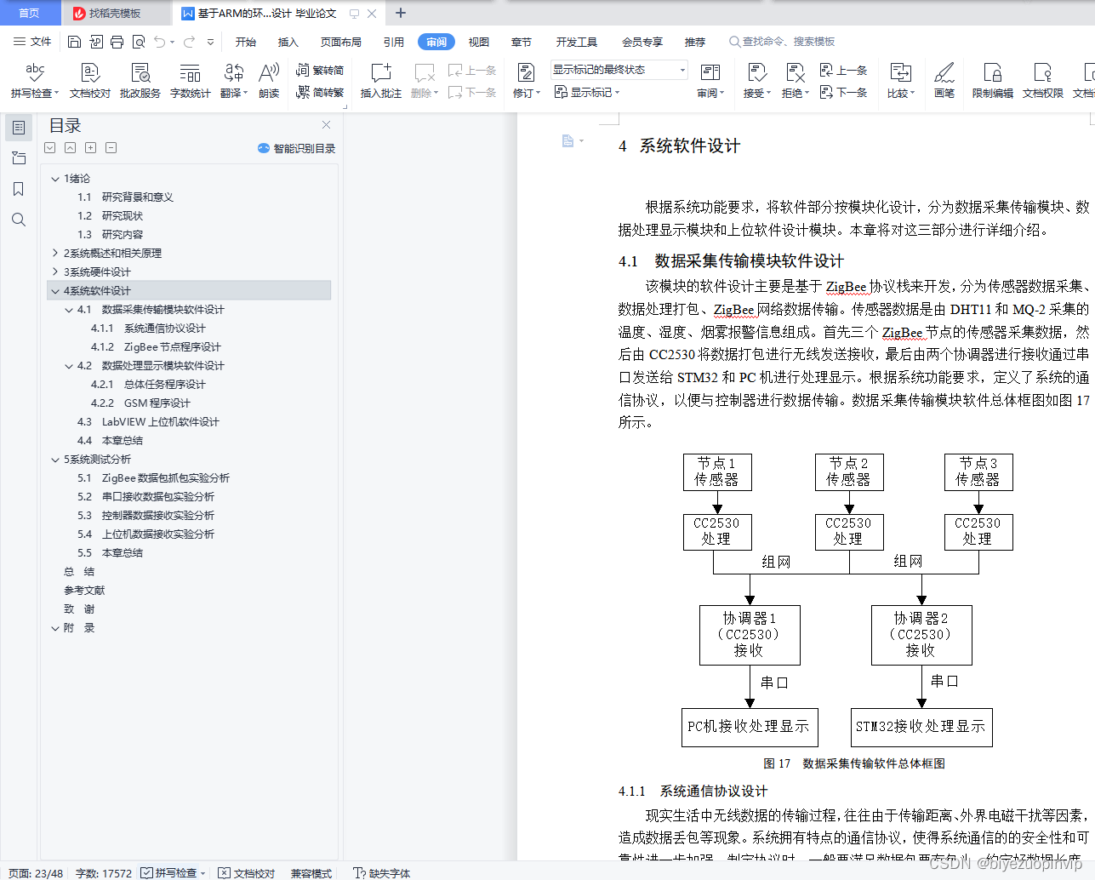Open the 审阅 review pane button
Screen dimensions: 1095x880
(710, 81)
